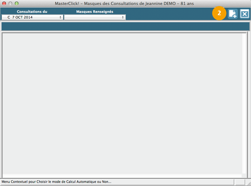Click the small empty status bar box
Screen dimensions: 251x186
(240, 182)
